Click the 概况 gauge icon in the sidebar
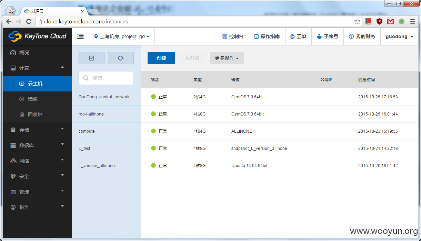 [x=13, y=53]
